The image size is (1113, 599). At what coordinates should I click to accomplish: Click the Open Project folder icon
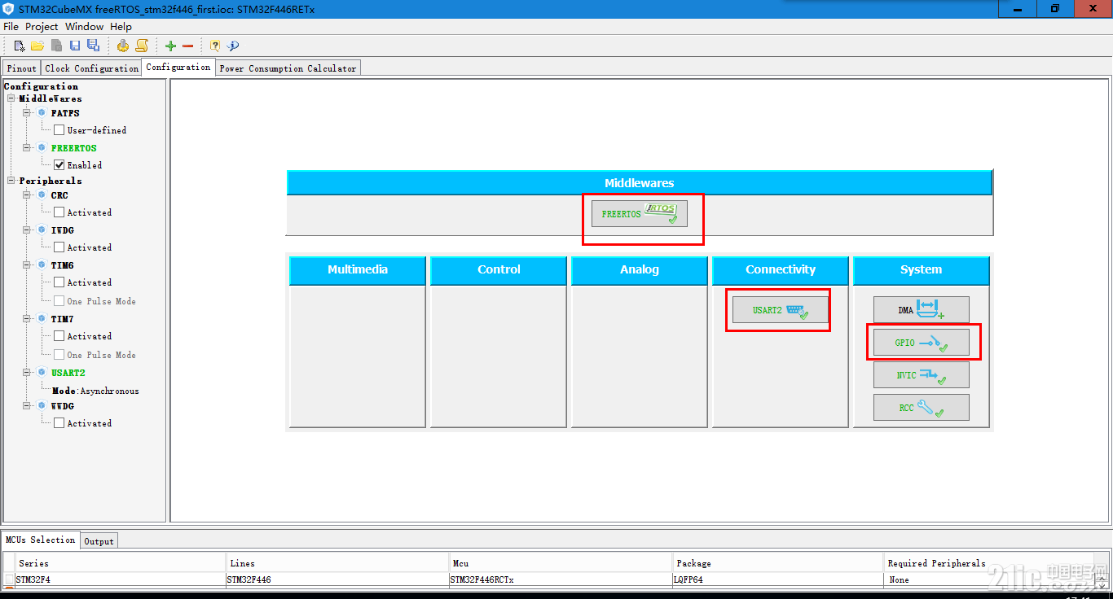point(37,46)
